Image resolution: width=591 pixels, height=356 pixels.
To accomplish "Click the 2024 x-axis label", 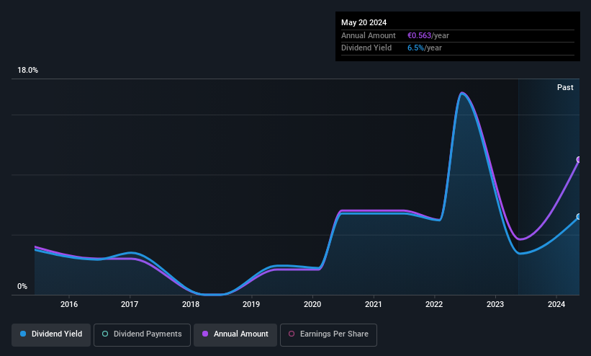I will tap(556, 304).
